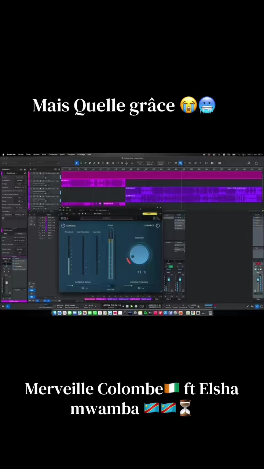Click the Enhance knob
Viewport: 264px width, 469px height.
click(140, 255)
